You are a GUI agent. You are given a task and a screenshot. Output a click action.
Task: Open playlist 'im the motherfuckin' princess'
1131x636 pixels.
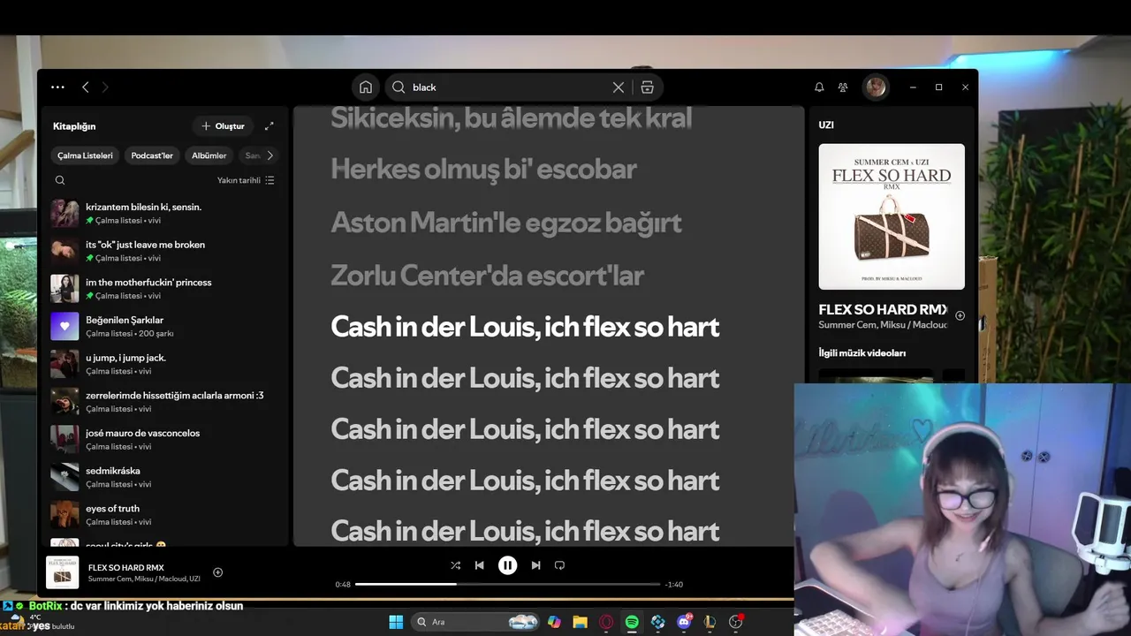click(165, 289)
